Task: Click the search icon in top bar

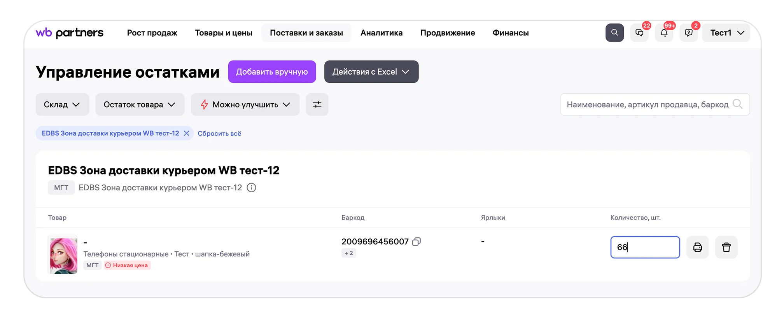Action: pos(614,33)
